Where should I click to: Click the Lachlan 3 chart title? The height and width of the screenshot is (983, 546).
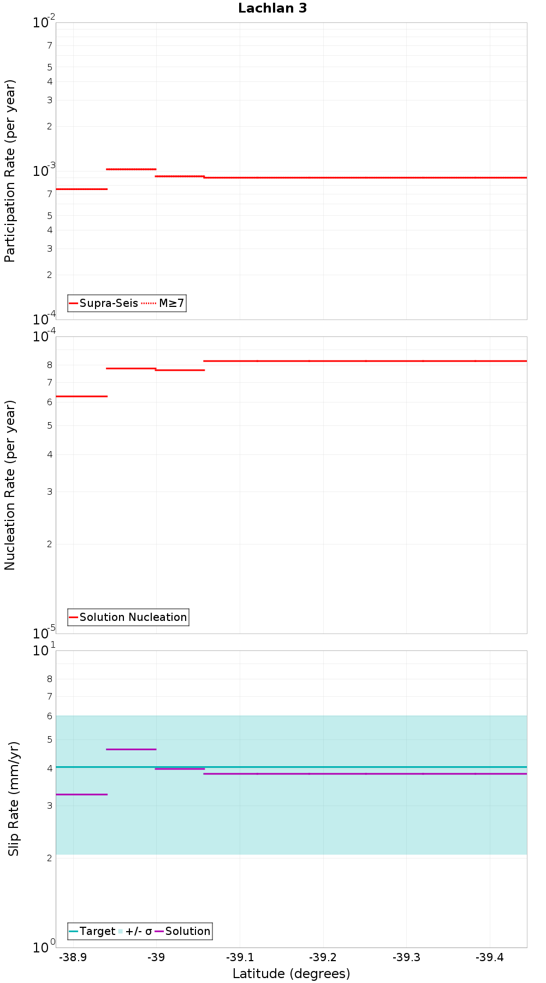(272, 8)
